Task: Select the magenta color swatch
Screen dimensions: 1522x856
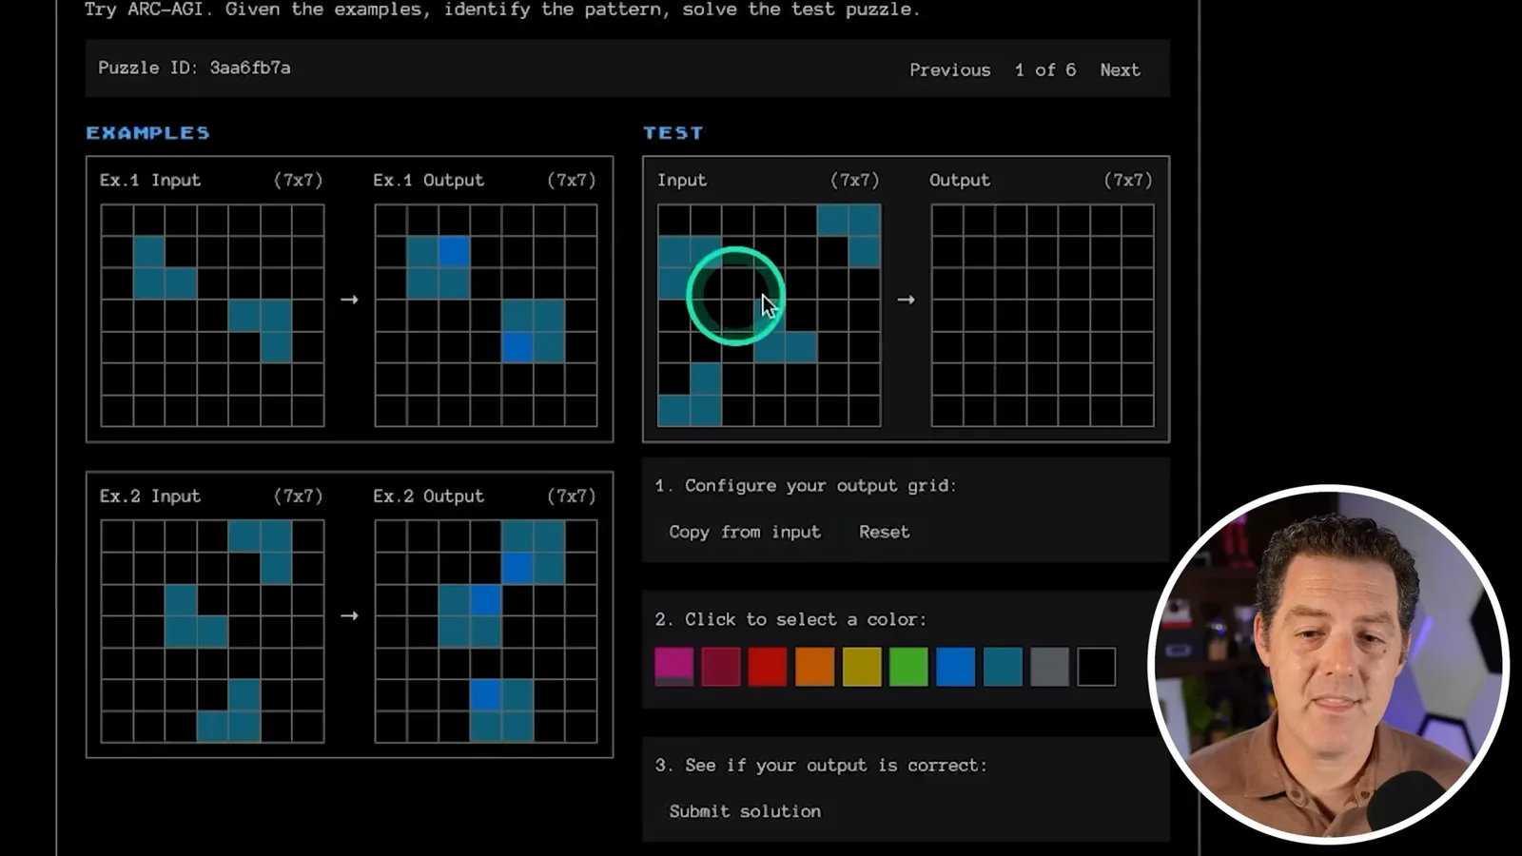Action: [x=673, y=666]
